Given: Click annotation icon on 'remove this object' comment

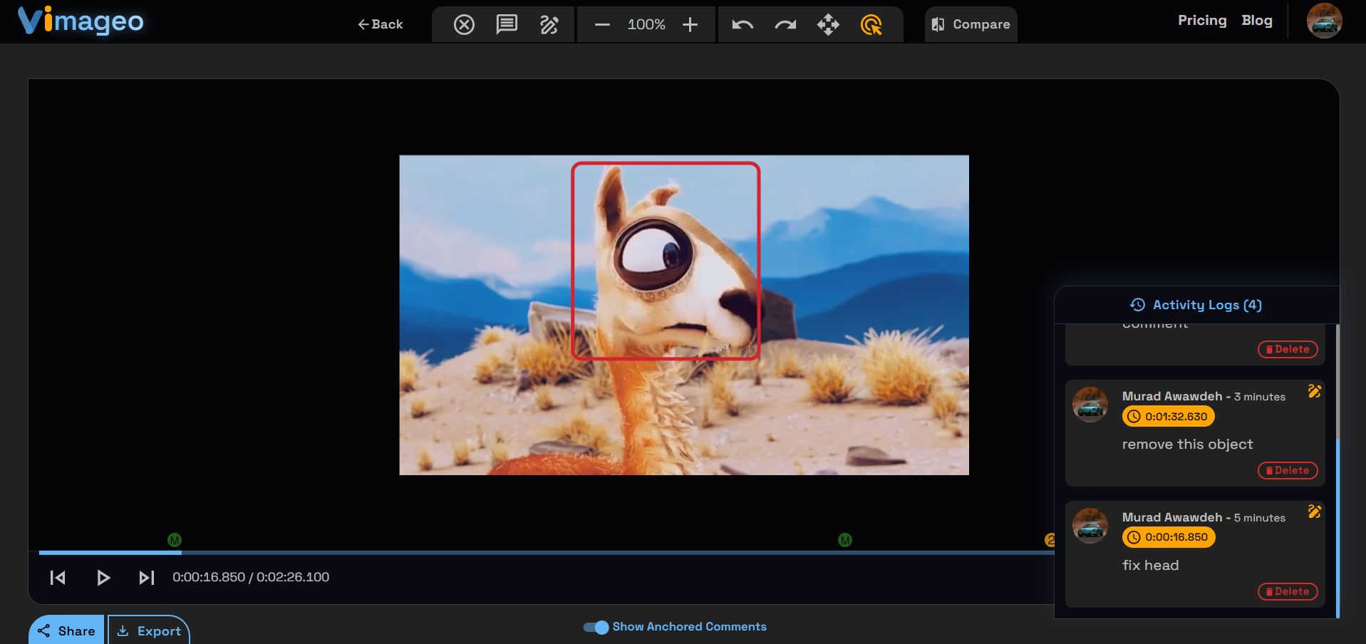Looking at the screenshot, I should [x=1315, y=391].
